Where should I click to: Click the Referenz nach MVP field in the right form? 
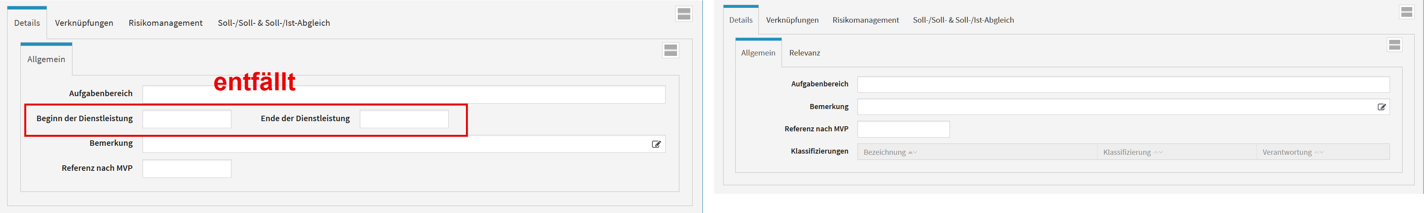(903, 129)
